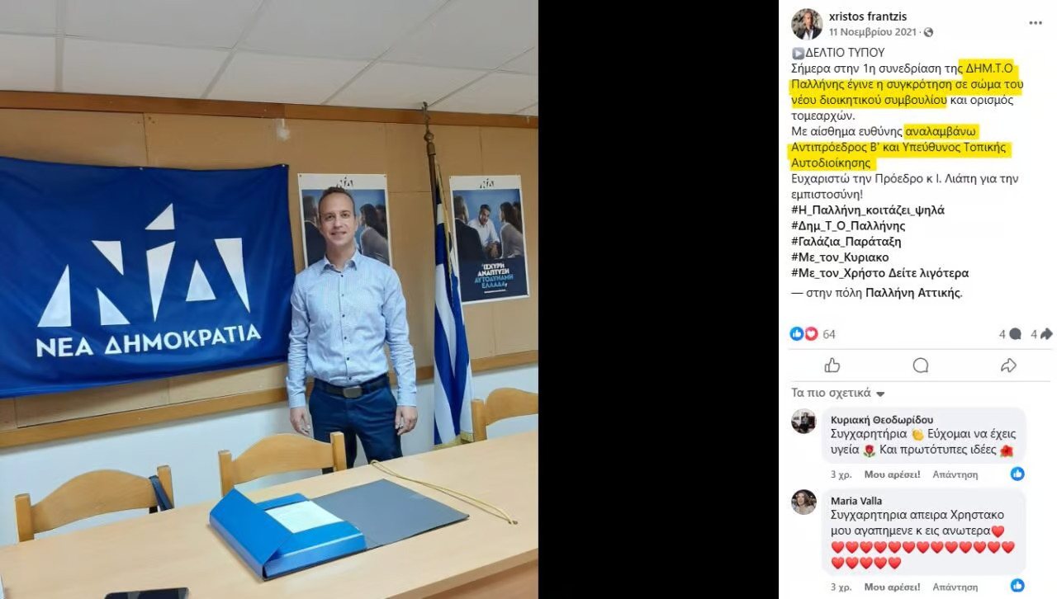Open reactions list showing 64
The height and width of the screenshot is (599, 1057).
813,334
